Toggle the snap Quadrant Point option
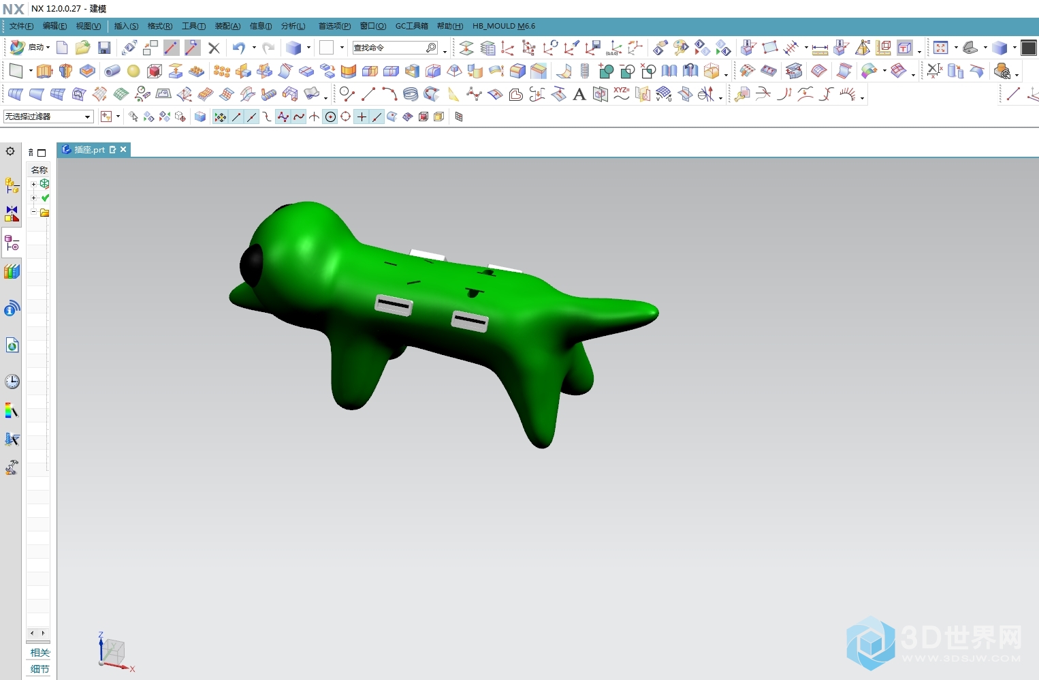Viewport: 1039px width, 680px height. tap(346, 117)
